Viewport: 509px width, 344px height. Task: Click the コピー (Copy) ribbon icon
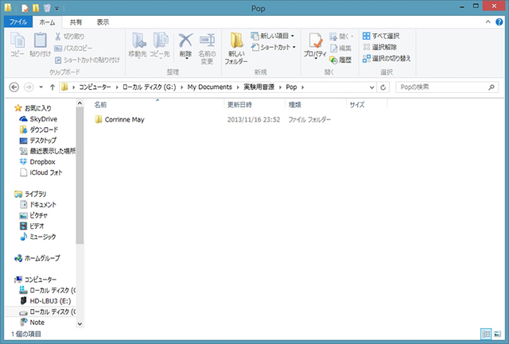pyautogui.click(x=17, y=44)
